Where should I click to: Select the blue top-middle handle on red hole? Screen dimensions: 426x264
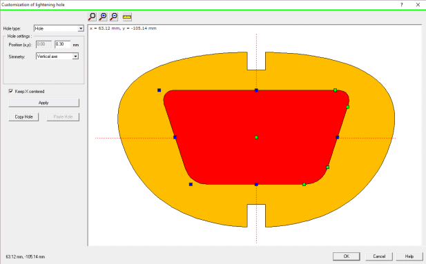(x=256, y=90)
